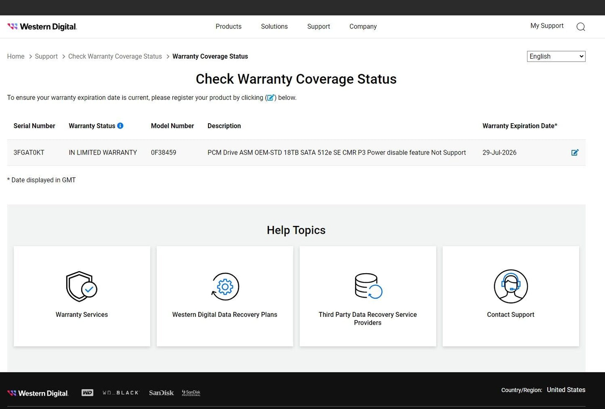Click the PCM Drive ASM description text
This screenshot has height=409, width=605.
(x=337, y=153)
